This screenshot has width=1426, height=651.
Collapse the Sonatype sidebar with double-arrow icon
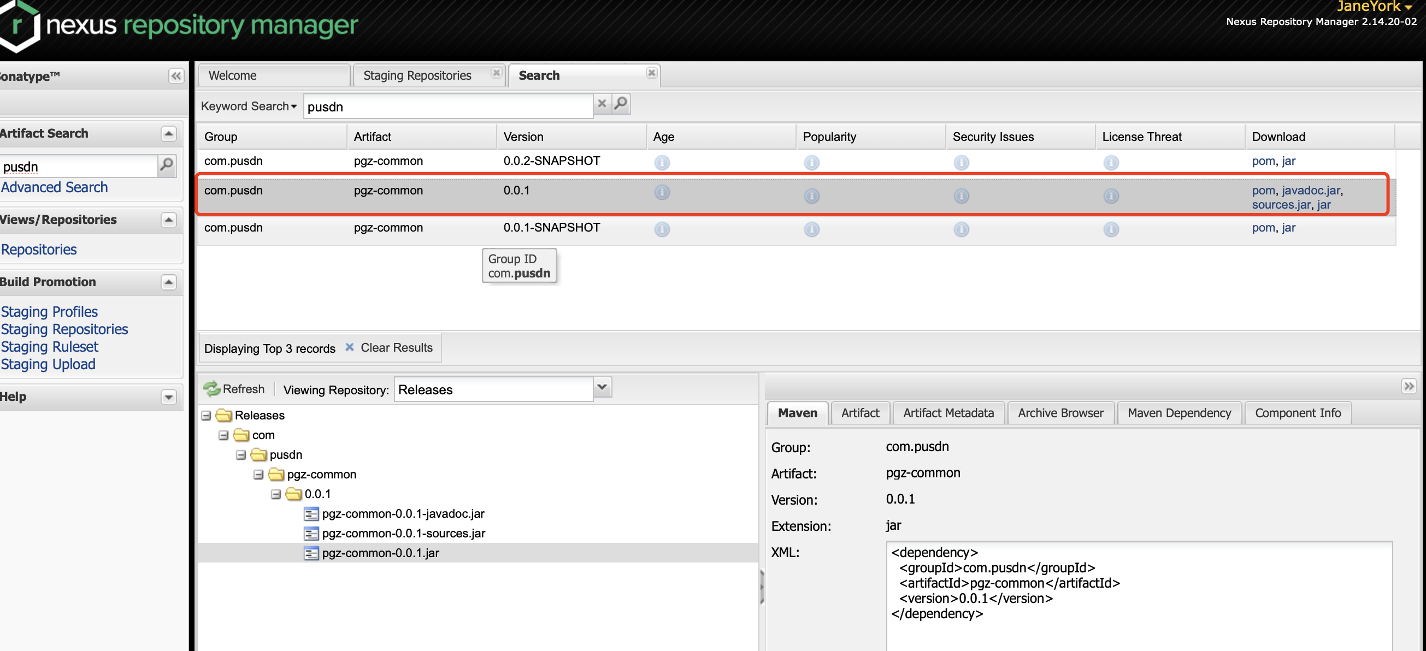[176, 76]
